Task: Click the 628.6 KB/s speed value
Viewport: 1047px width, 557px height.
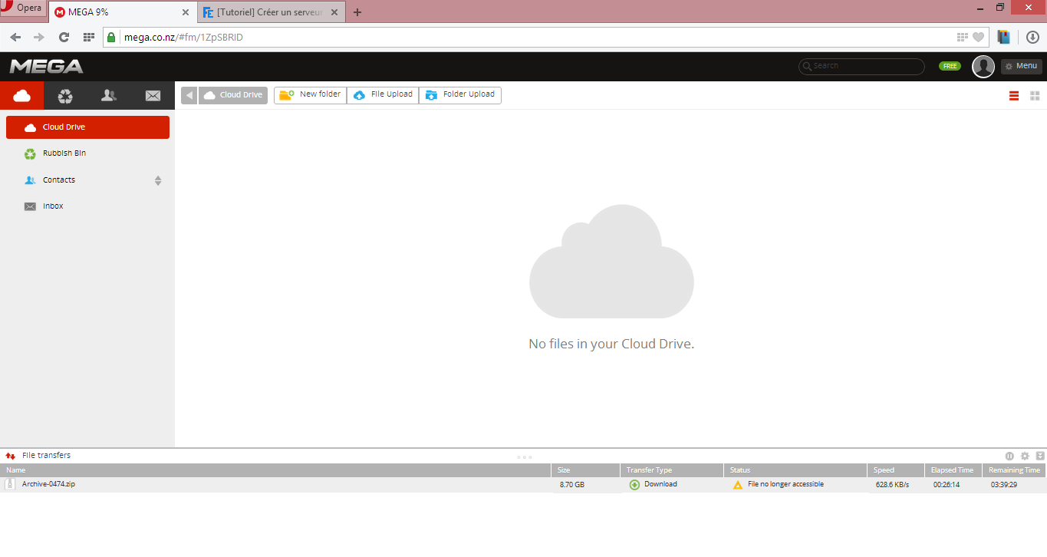Action: click(892, 485)
